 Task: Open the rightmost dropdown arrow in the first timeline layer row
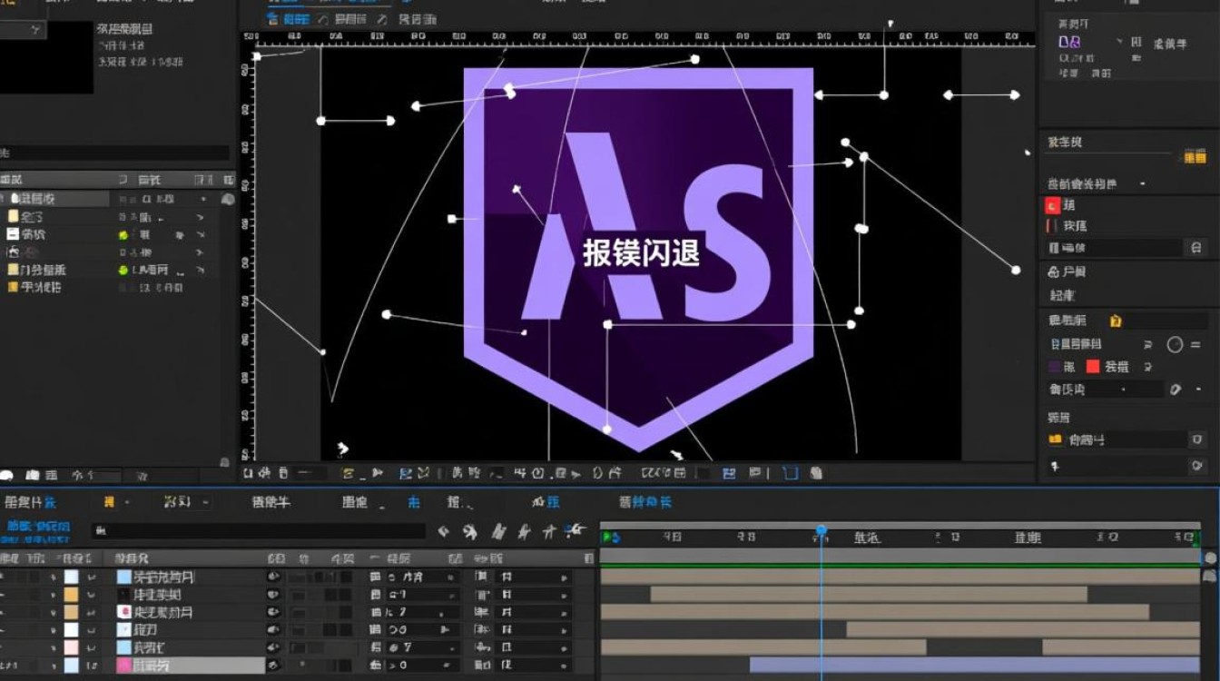click(x=564, y=577)
